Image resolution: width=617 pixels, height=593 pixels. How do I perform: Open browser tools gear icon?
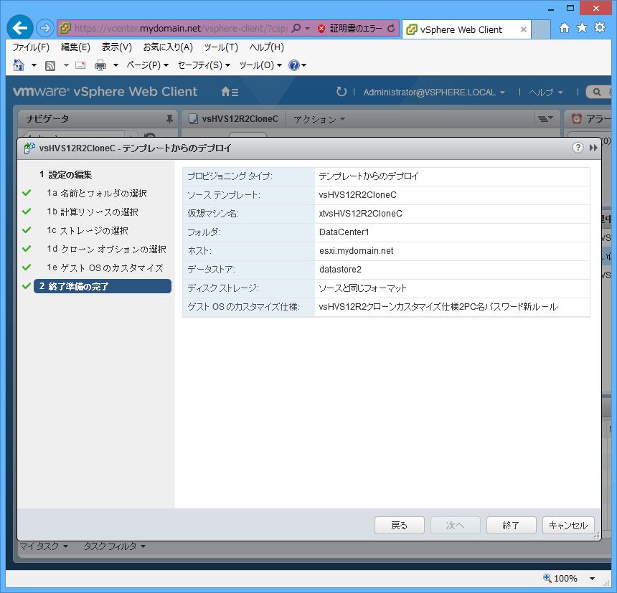(600, 27)
